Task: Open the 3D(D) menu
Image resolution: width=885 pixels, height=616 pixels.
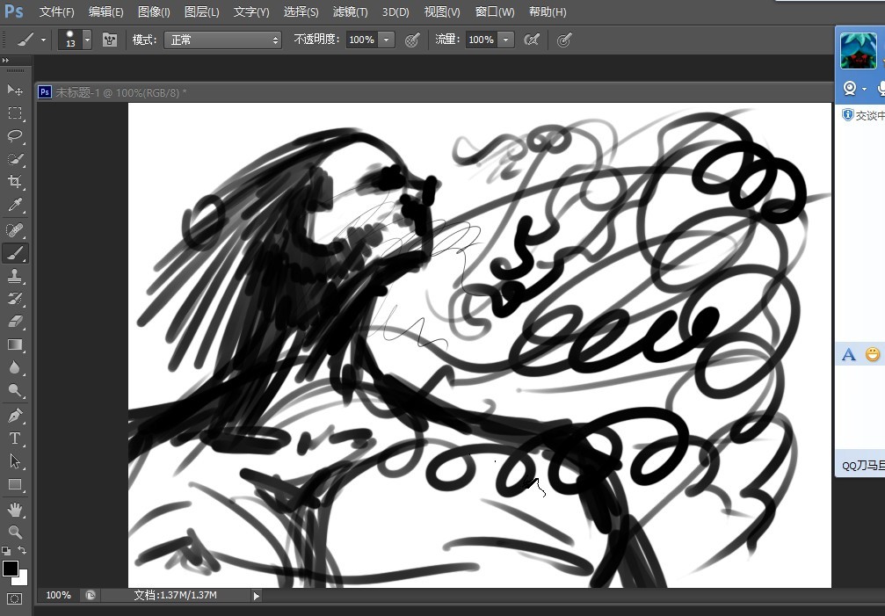Action: point(395,11)
